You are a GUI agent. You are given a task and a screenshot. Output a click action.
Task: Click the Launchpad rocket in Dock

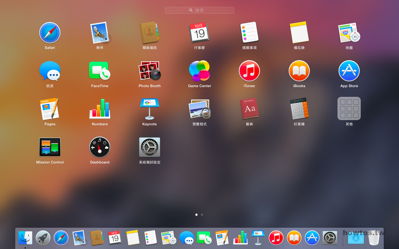point(43,238)
